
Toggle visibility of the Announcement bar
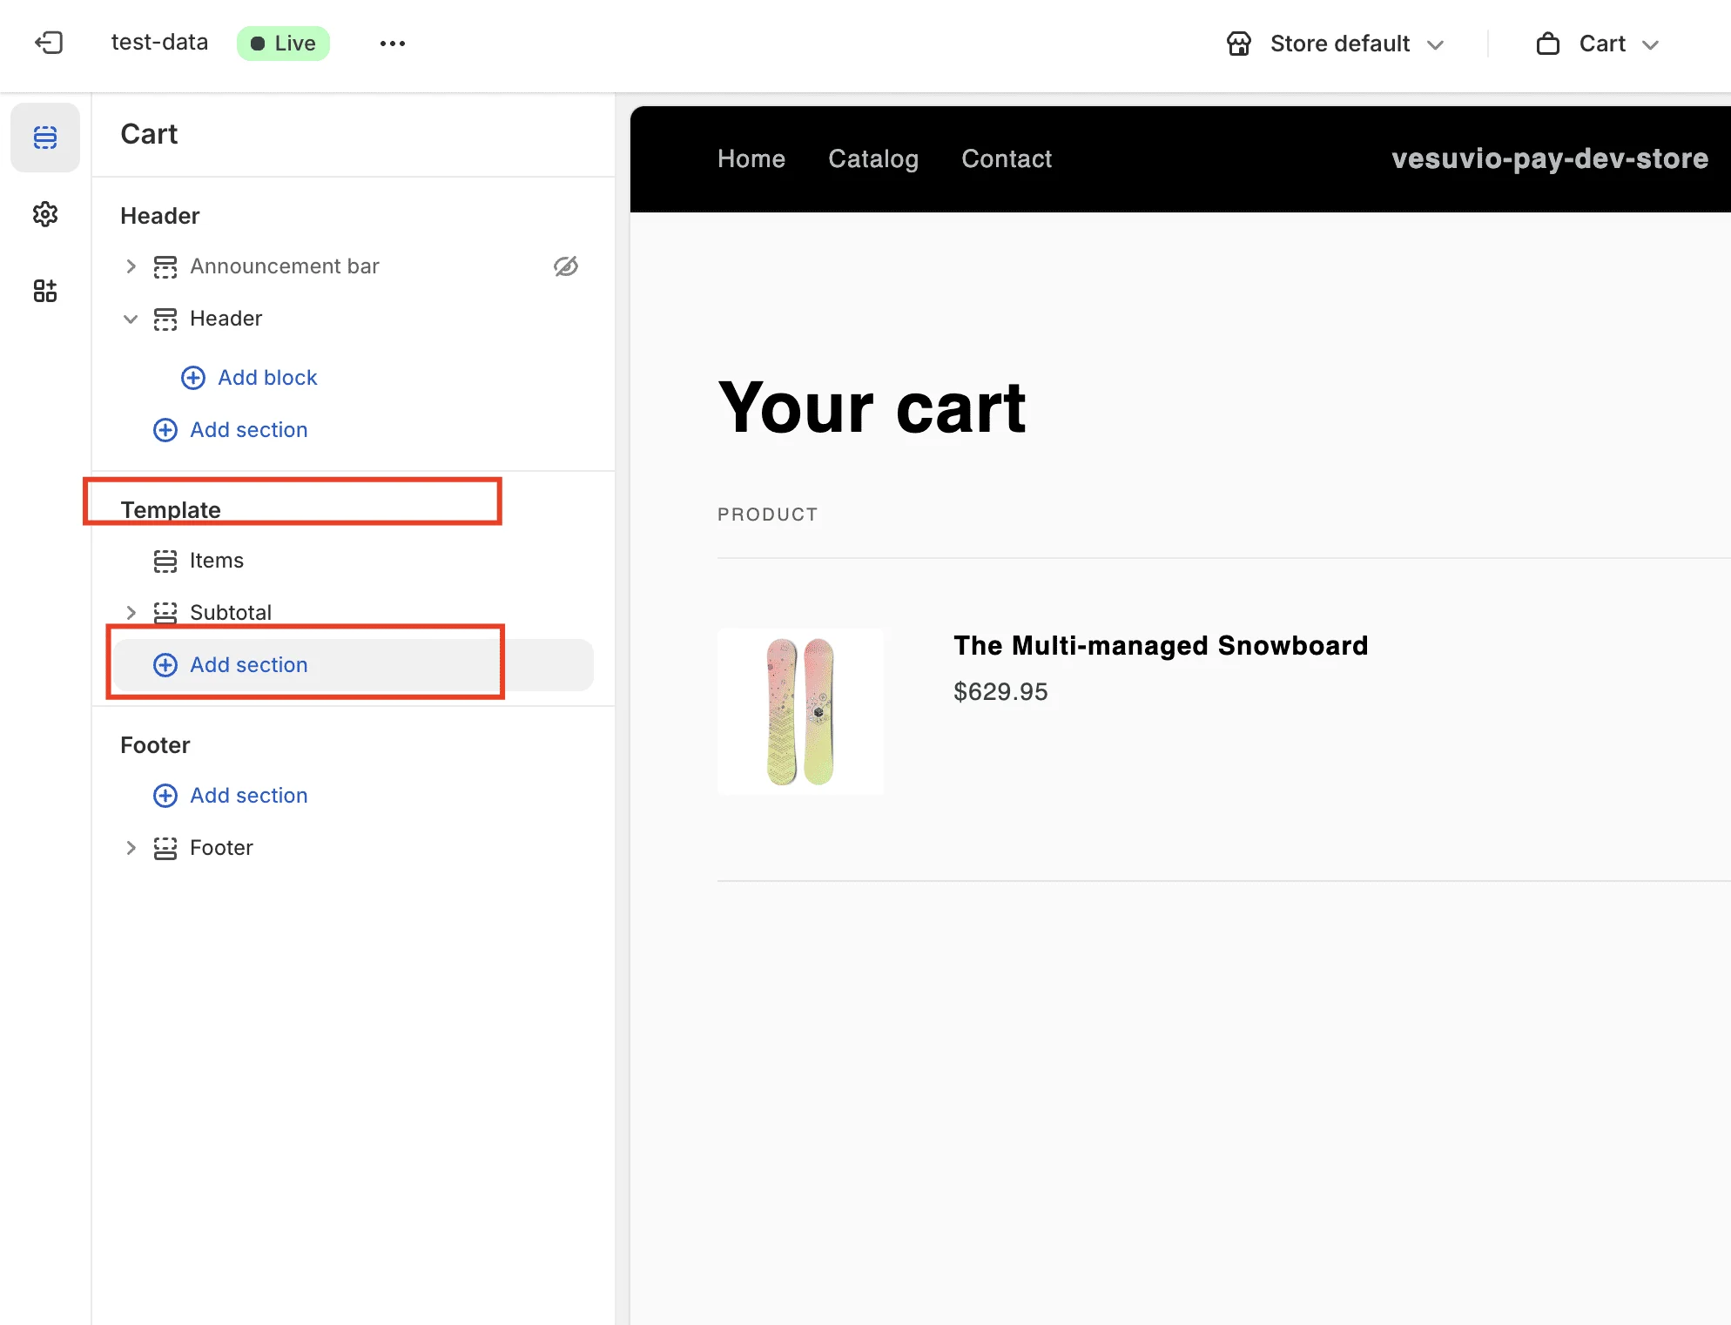(566, 266)
